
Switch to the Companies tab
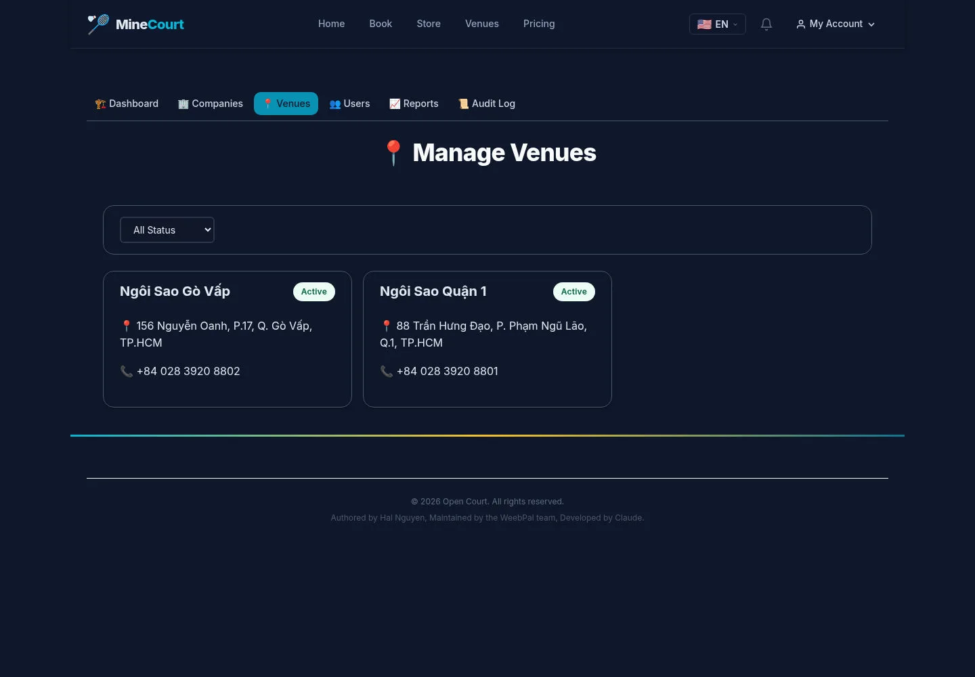tap(211, 104)
